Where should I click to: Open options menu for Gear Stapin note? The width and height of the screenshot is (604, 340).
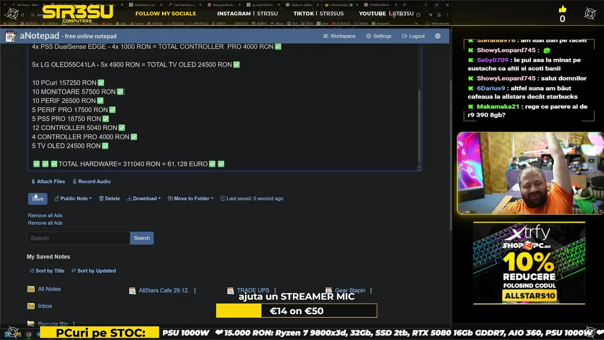(371, 291)
